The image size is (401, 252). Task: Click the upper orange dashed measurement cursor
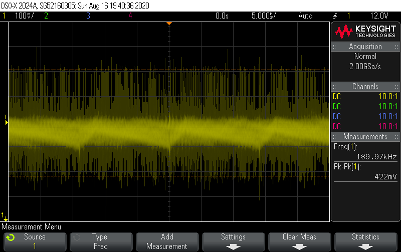[169, 70]
